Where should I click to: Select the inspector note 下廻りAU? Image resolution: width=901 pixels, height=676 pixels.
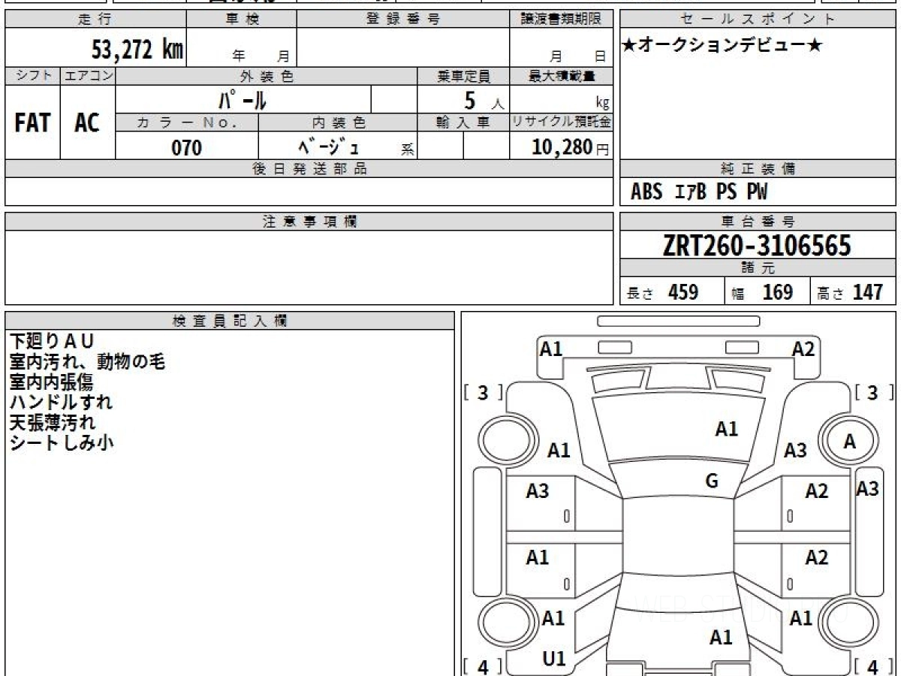[52, 342]
